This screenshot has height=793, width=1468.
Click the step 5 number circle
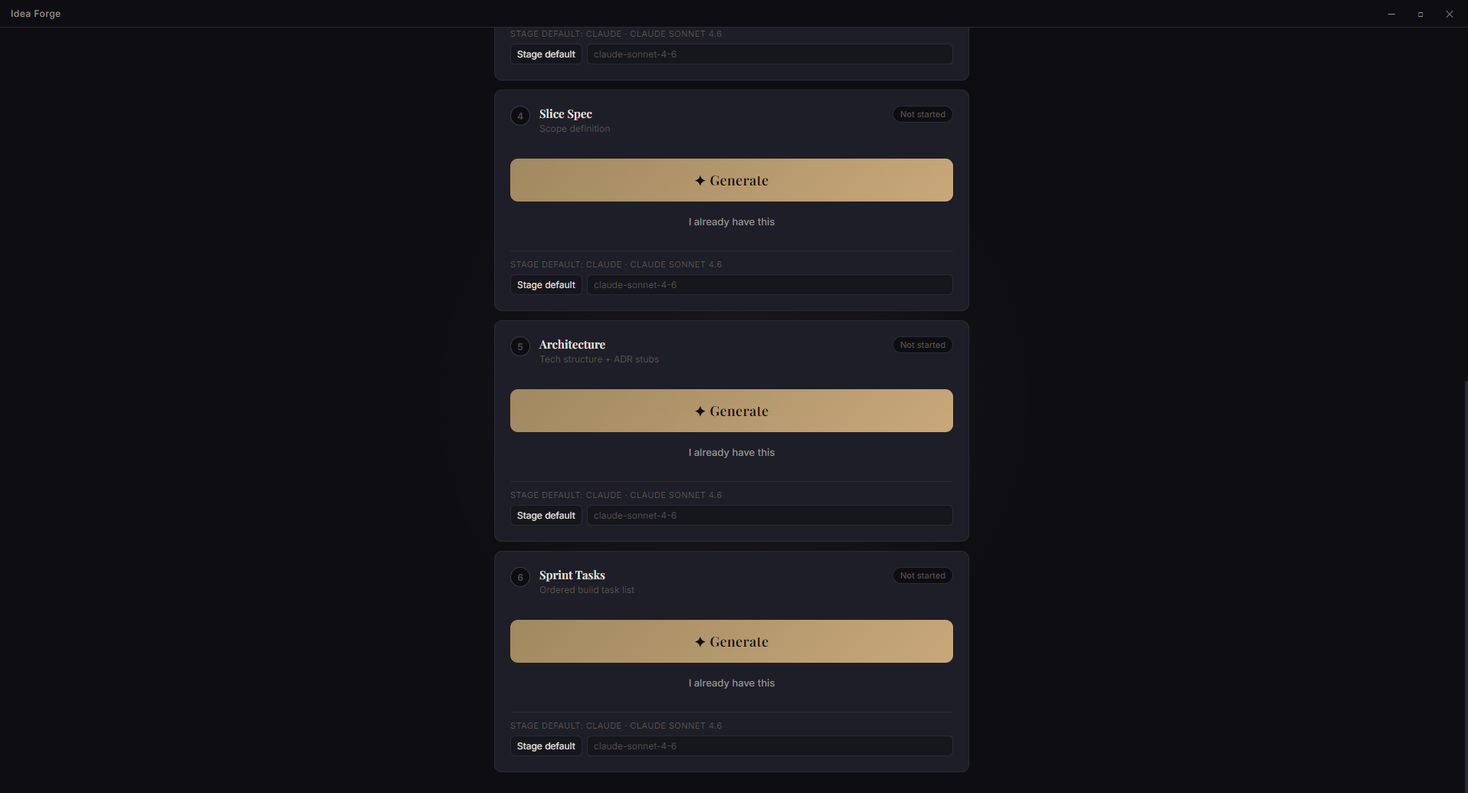[520, 347]
